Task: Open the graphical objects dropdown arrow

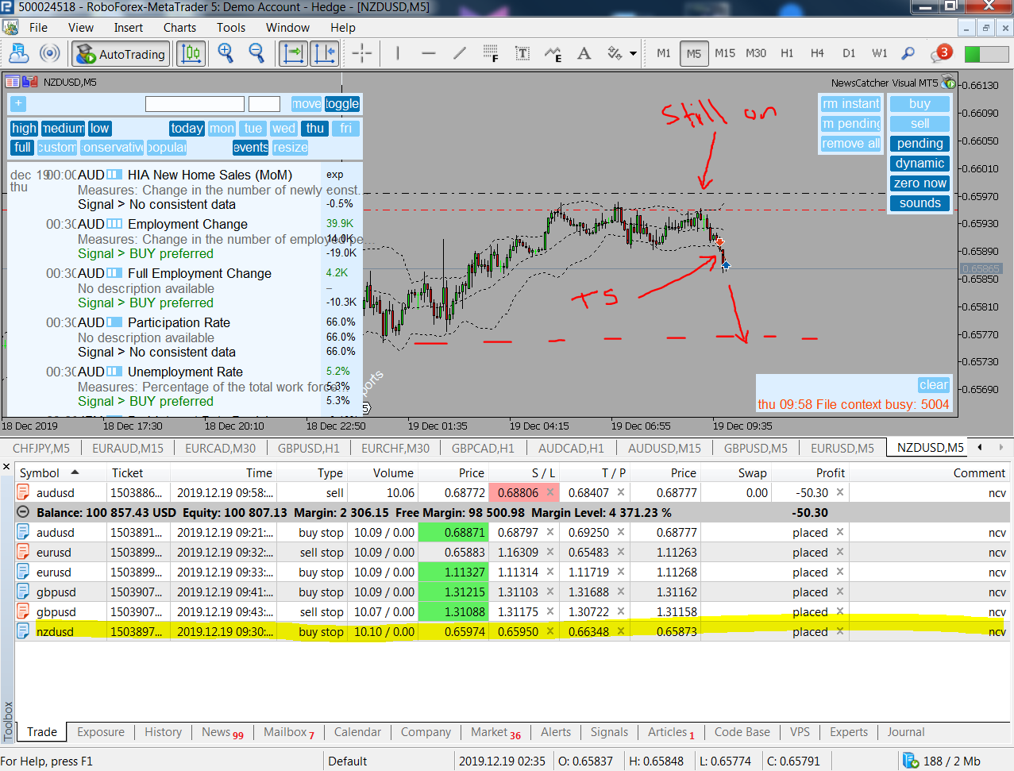Action: click(x=633, y=54)
